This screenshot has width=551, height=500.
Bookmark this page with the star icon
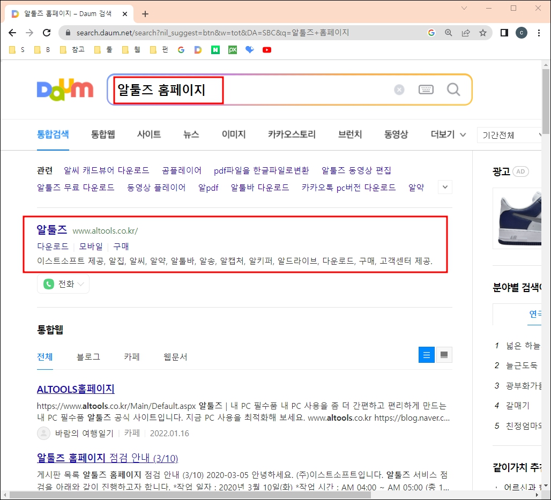(x=482, y=32)
